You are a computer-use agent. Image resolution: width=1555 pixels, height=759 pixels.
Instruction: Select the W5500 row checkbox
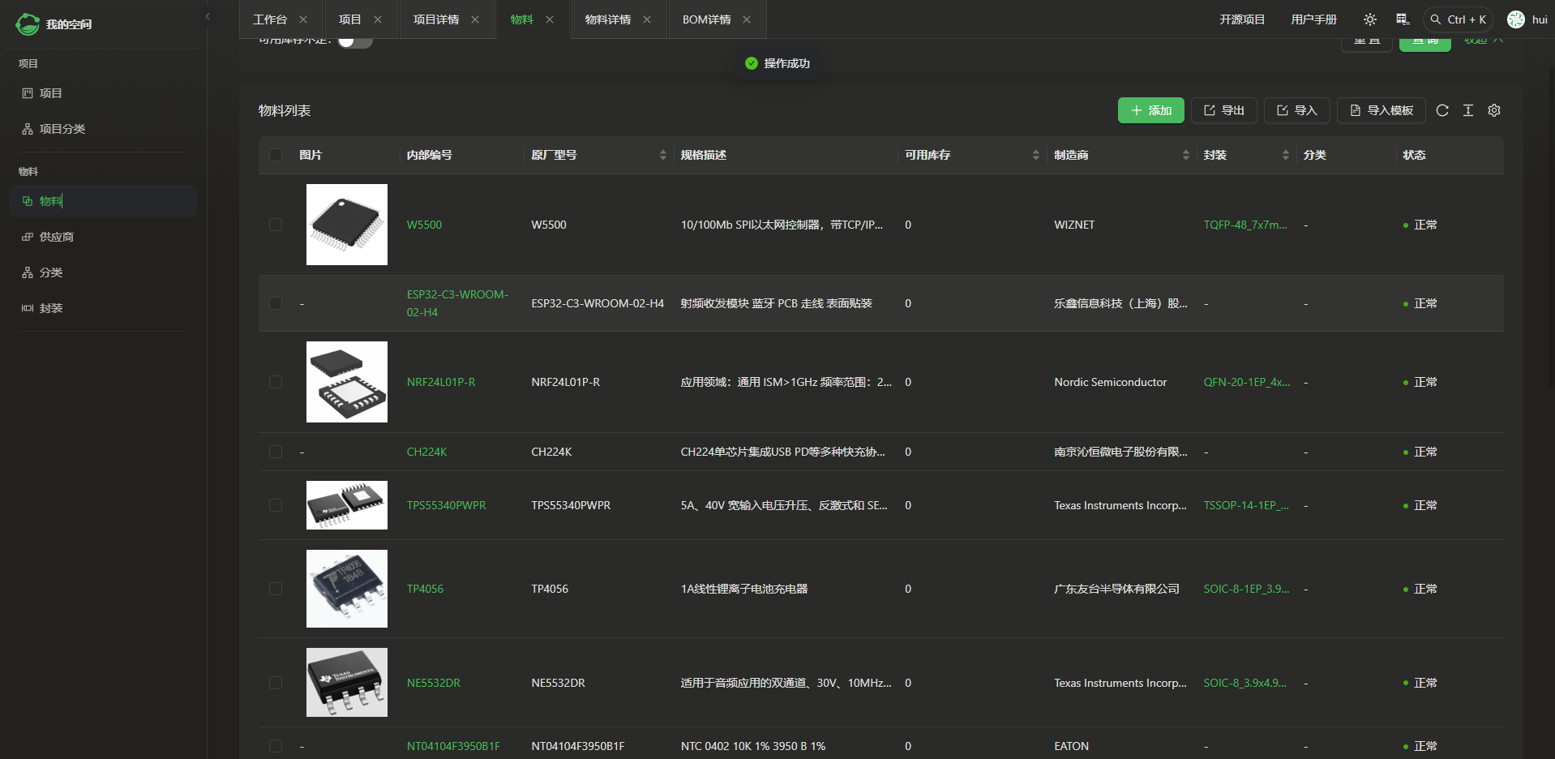[276, 225]
